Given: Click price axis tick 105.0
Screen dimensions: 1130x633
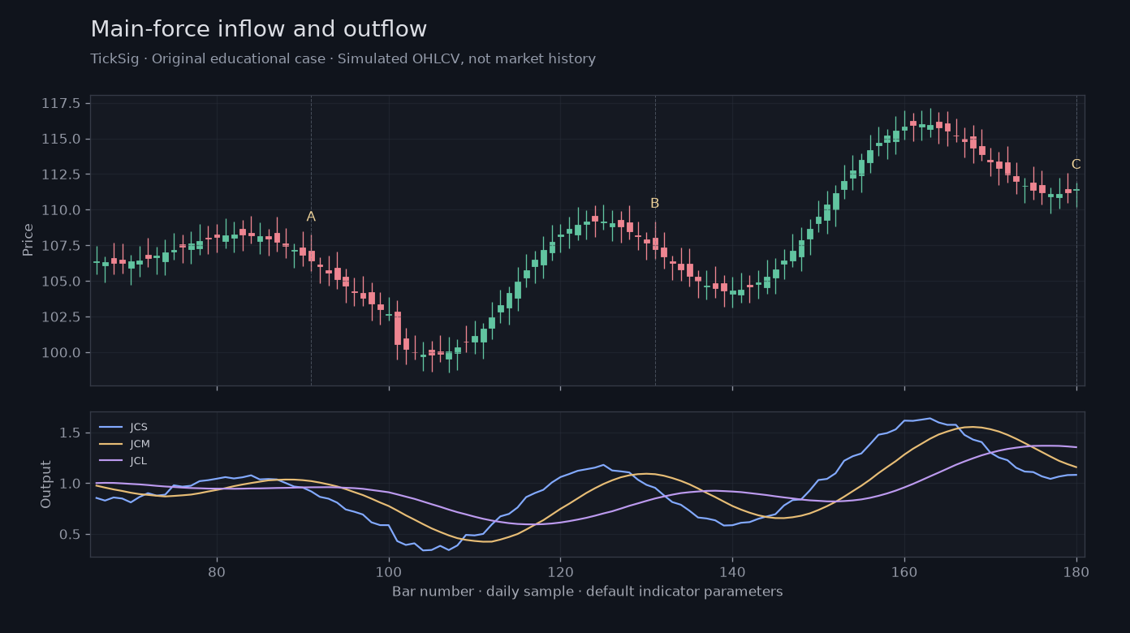Looking at the screenshot, I should tap(61, 282).
